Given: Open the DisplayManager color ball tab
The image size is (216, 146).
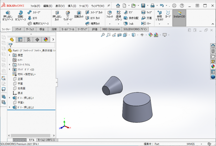Looking at the screenshot, I should tap(46, 40).
